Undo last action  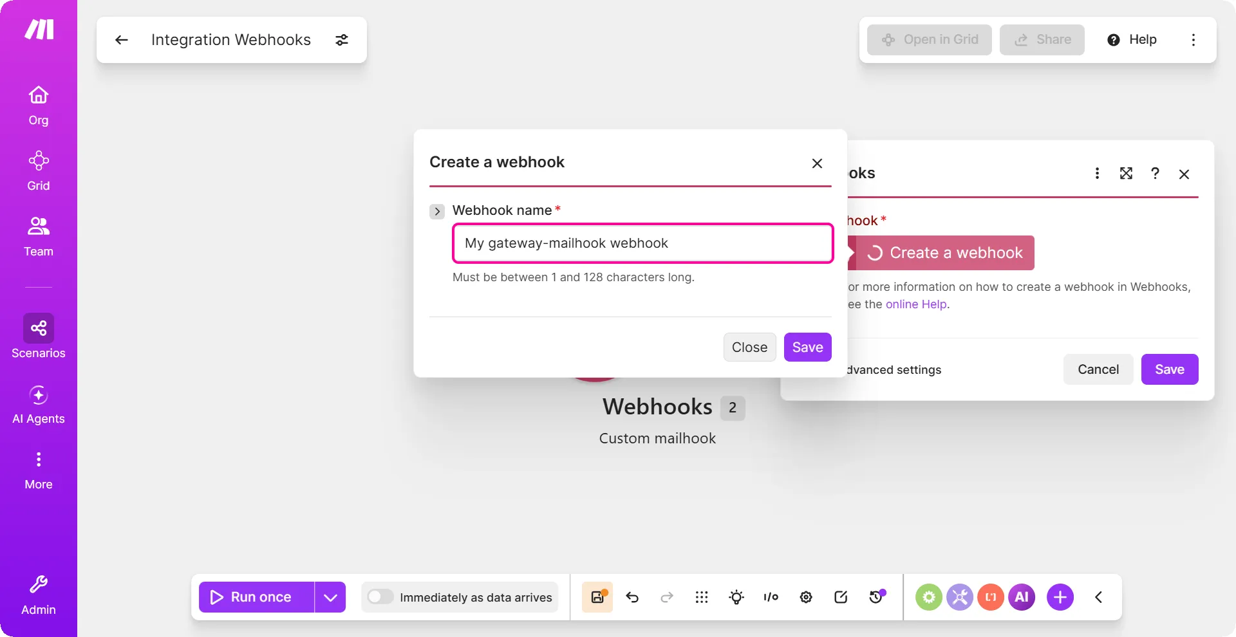click(632, 597)
